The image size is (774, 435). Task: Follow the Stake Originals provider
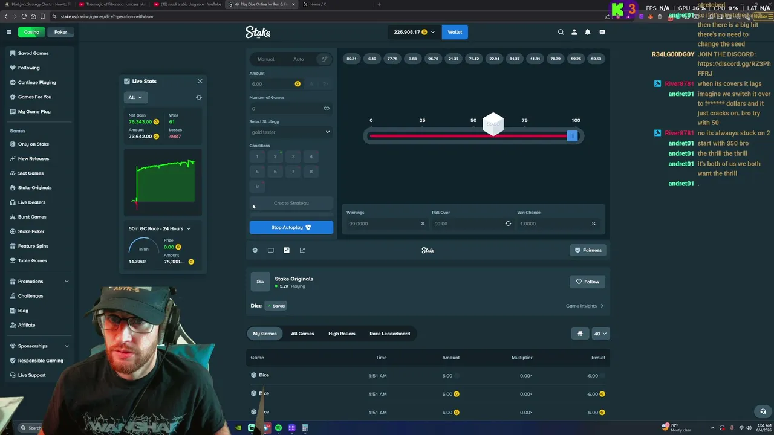(x=588, y=282)
